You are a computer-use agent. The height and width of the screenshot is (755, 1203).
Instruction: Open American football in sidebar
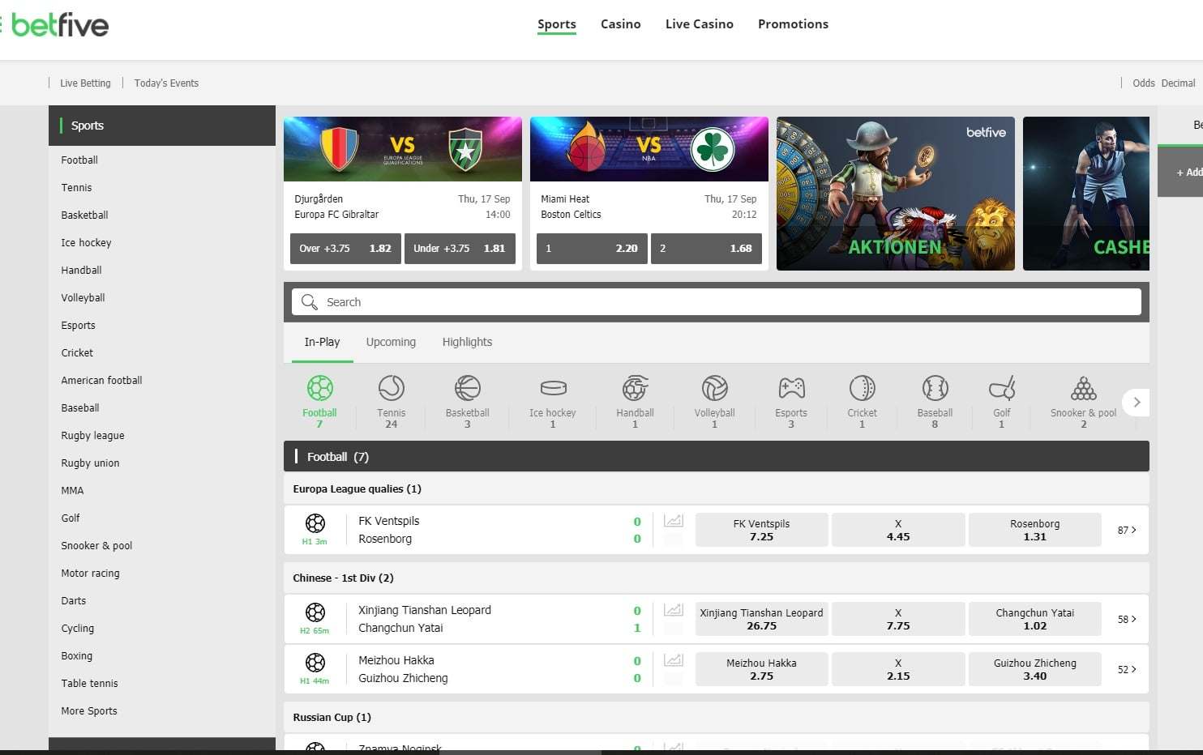coord(101,380)
